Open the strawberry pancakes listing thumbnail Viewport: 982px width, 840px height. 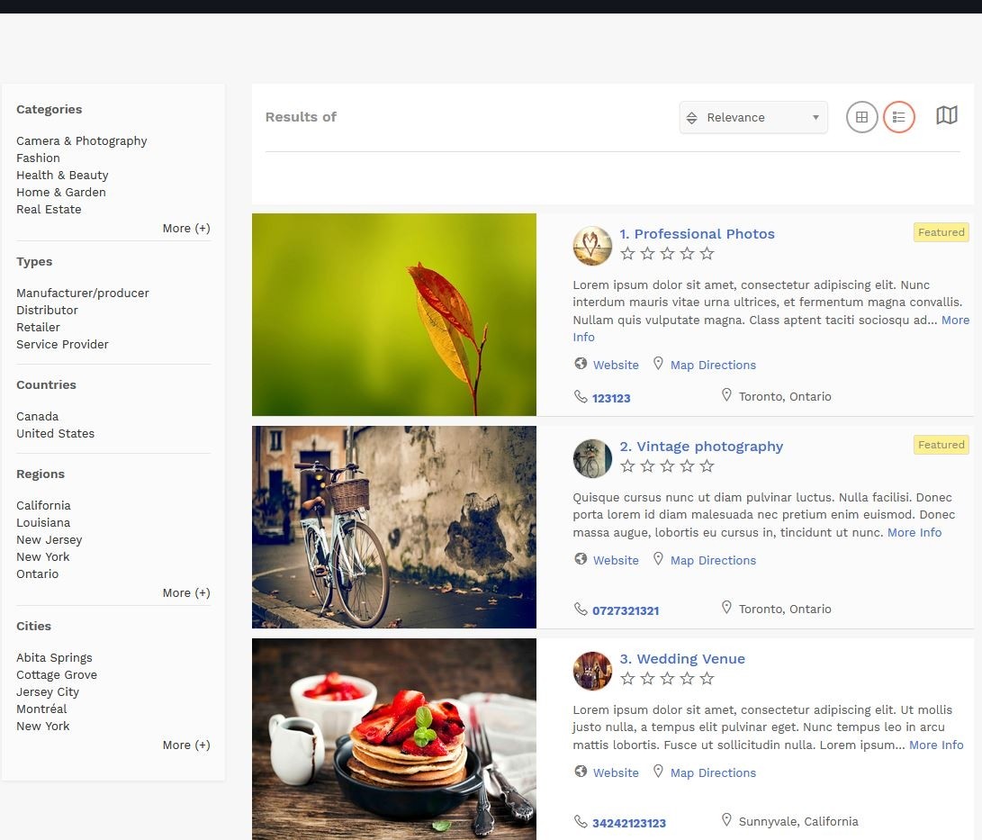pyautogui.click(x=394, y=739)
